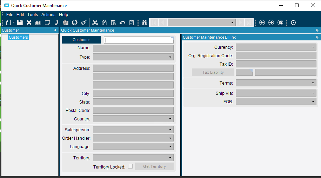Click the Postal Code field

coord(133,110)
